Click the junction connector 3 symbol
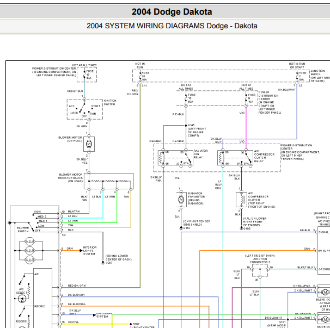The image size is (330, 328). [260, 271]
